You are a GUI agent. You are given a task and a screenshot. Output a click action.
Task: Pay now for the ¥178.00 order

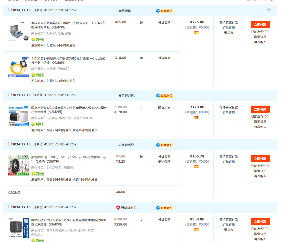click(x=260, y=109)
